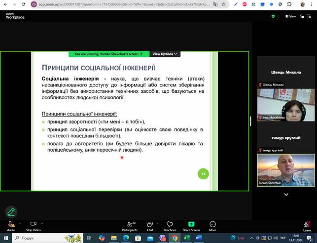Click the Stop Video camera icon
This screenshot has height=243, width=317.
33,224
